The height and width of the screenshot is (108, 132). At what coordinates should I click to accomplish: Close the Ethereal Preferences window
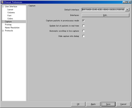[x=129, y=2]
